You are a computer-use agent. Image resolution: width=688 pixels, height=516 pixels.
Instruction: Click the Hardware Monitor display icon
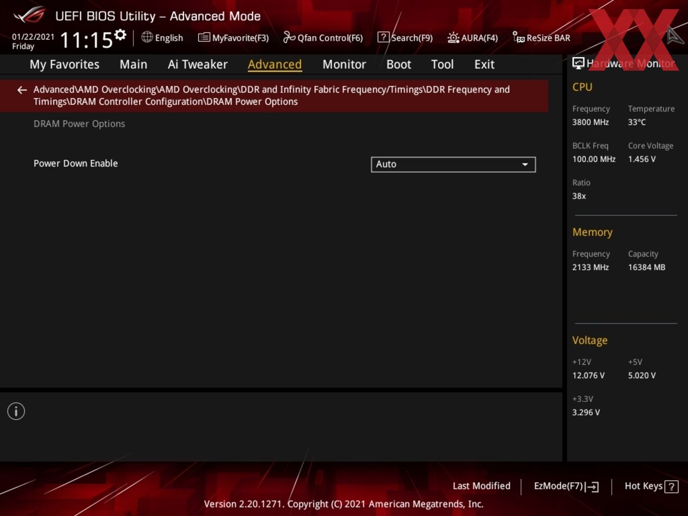578,63
